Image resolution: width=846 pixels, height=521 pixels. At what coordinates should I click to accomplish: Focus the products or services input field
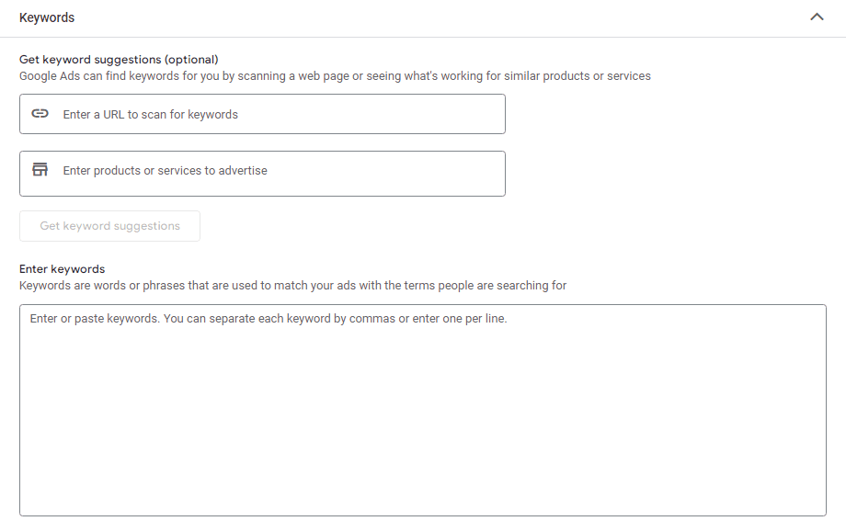click(x=262, y=174)
